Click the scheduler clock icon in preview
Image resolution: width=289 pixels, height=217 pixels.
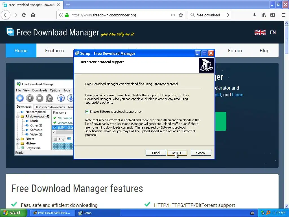49,98
